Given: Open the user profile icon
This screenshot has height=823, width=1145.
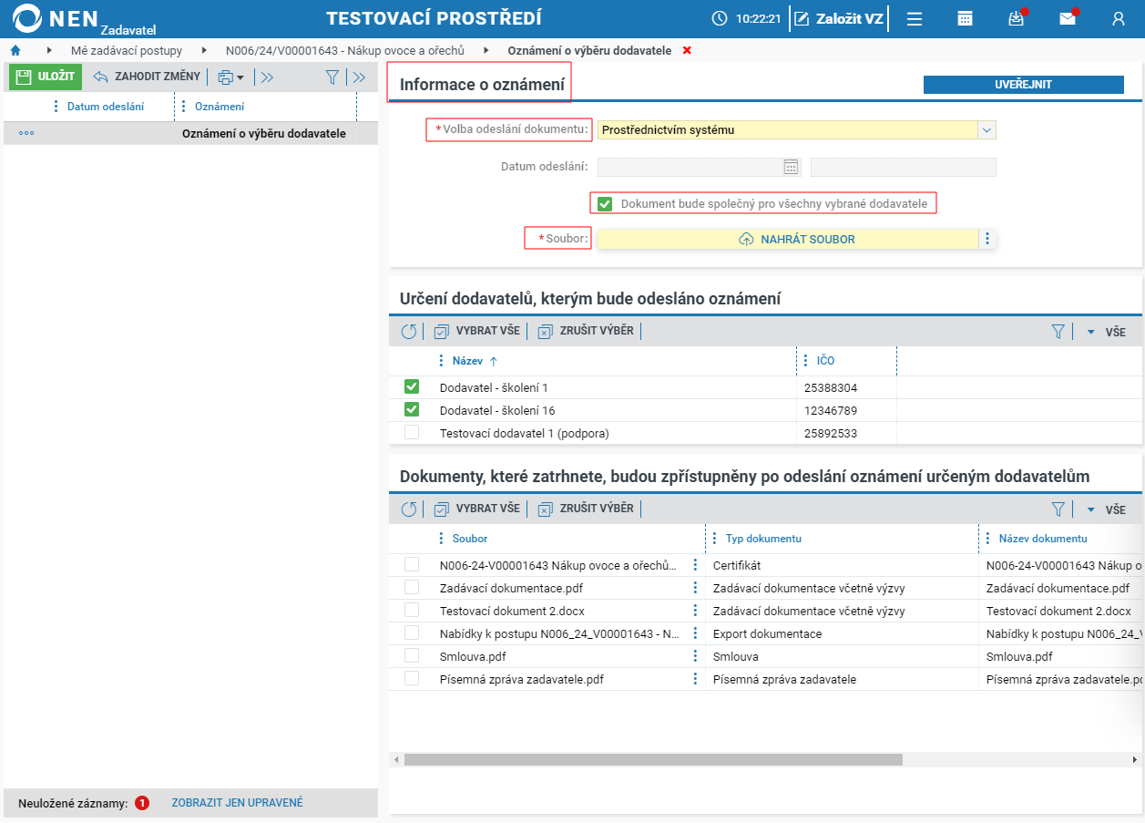Looking at the screenshot, I should [x=1118, y=18].
